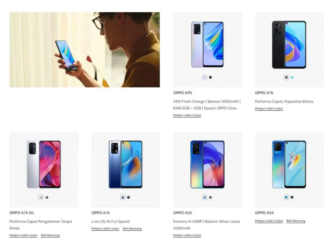Click Beli Sekarang for OPPO A74 5G

click(x=50, y=235)
